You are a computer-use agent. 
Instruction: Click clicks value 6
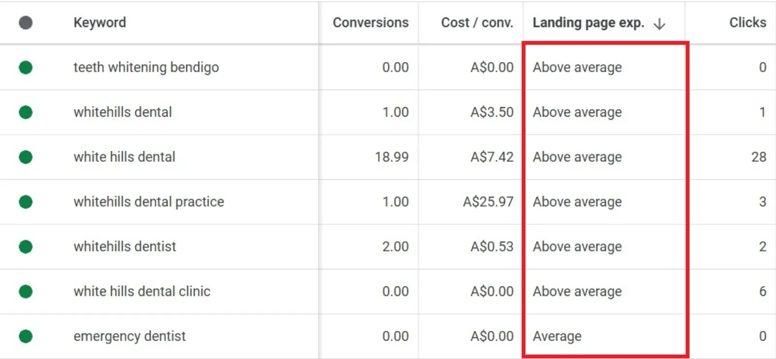pyautogui.click(x=763, y=291)
